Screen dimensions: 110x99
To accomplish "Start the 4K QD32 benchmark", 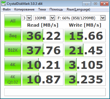I will pyautogui.click(x=13, y=79).
